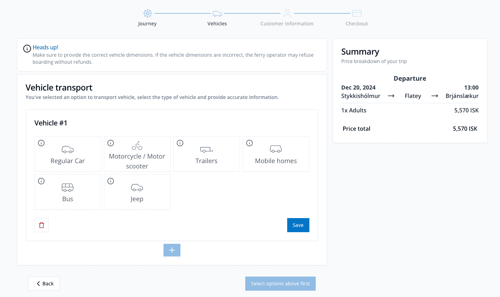The height and width of the screenshot is (297, 500).
Task: Click the Mobile homes info icon
Action: [249, 143]
